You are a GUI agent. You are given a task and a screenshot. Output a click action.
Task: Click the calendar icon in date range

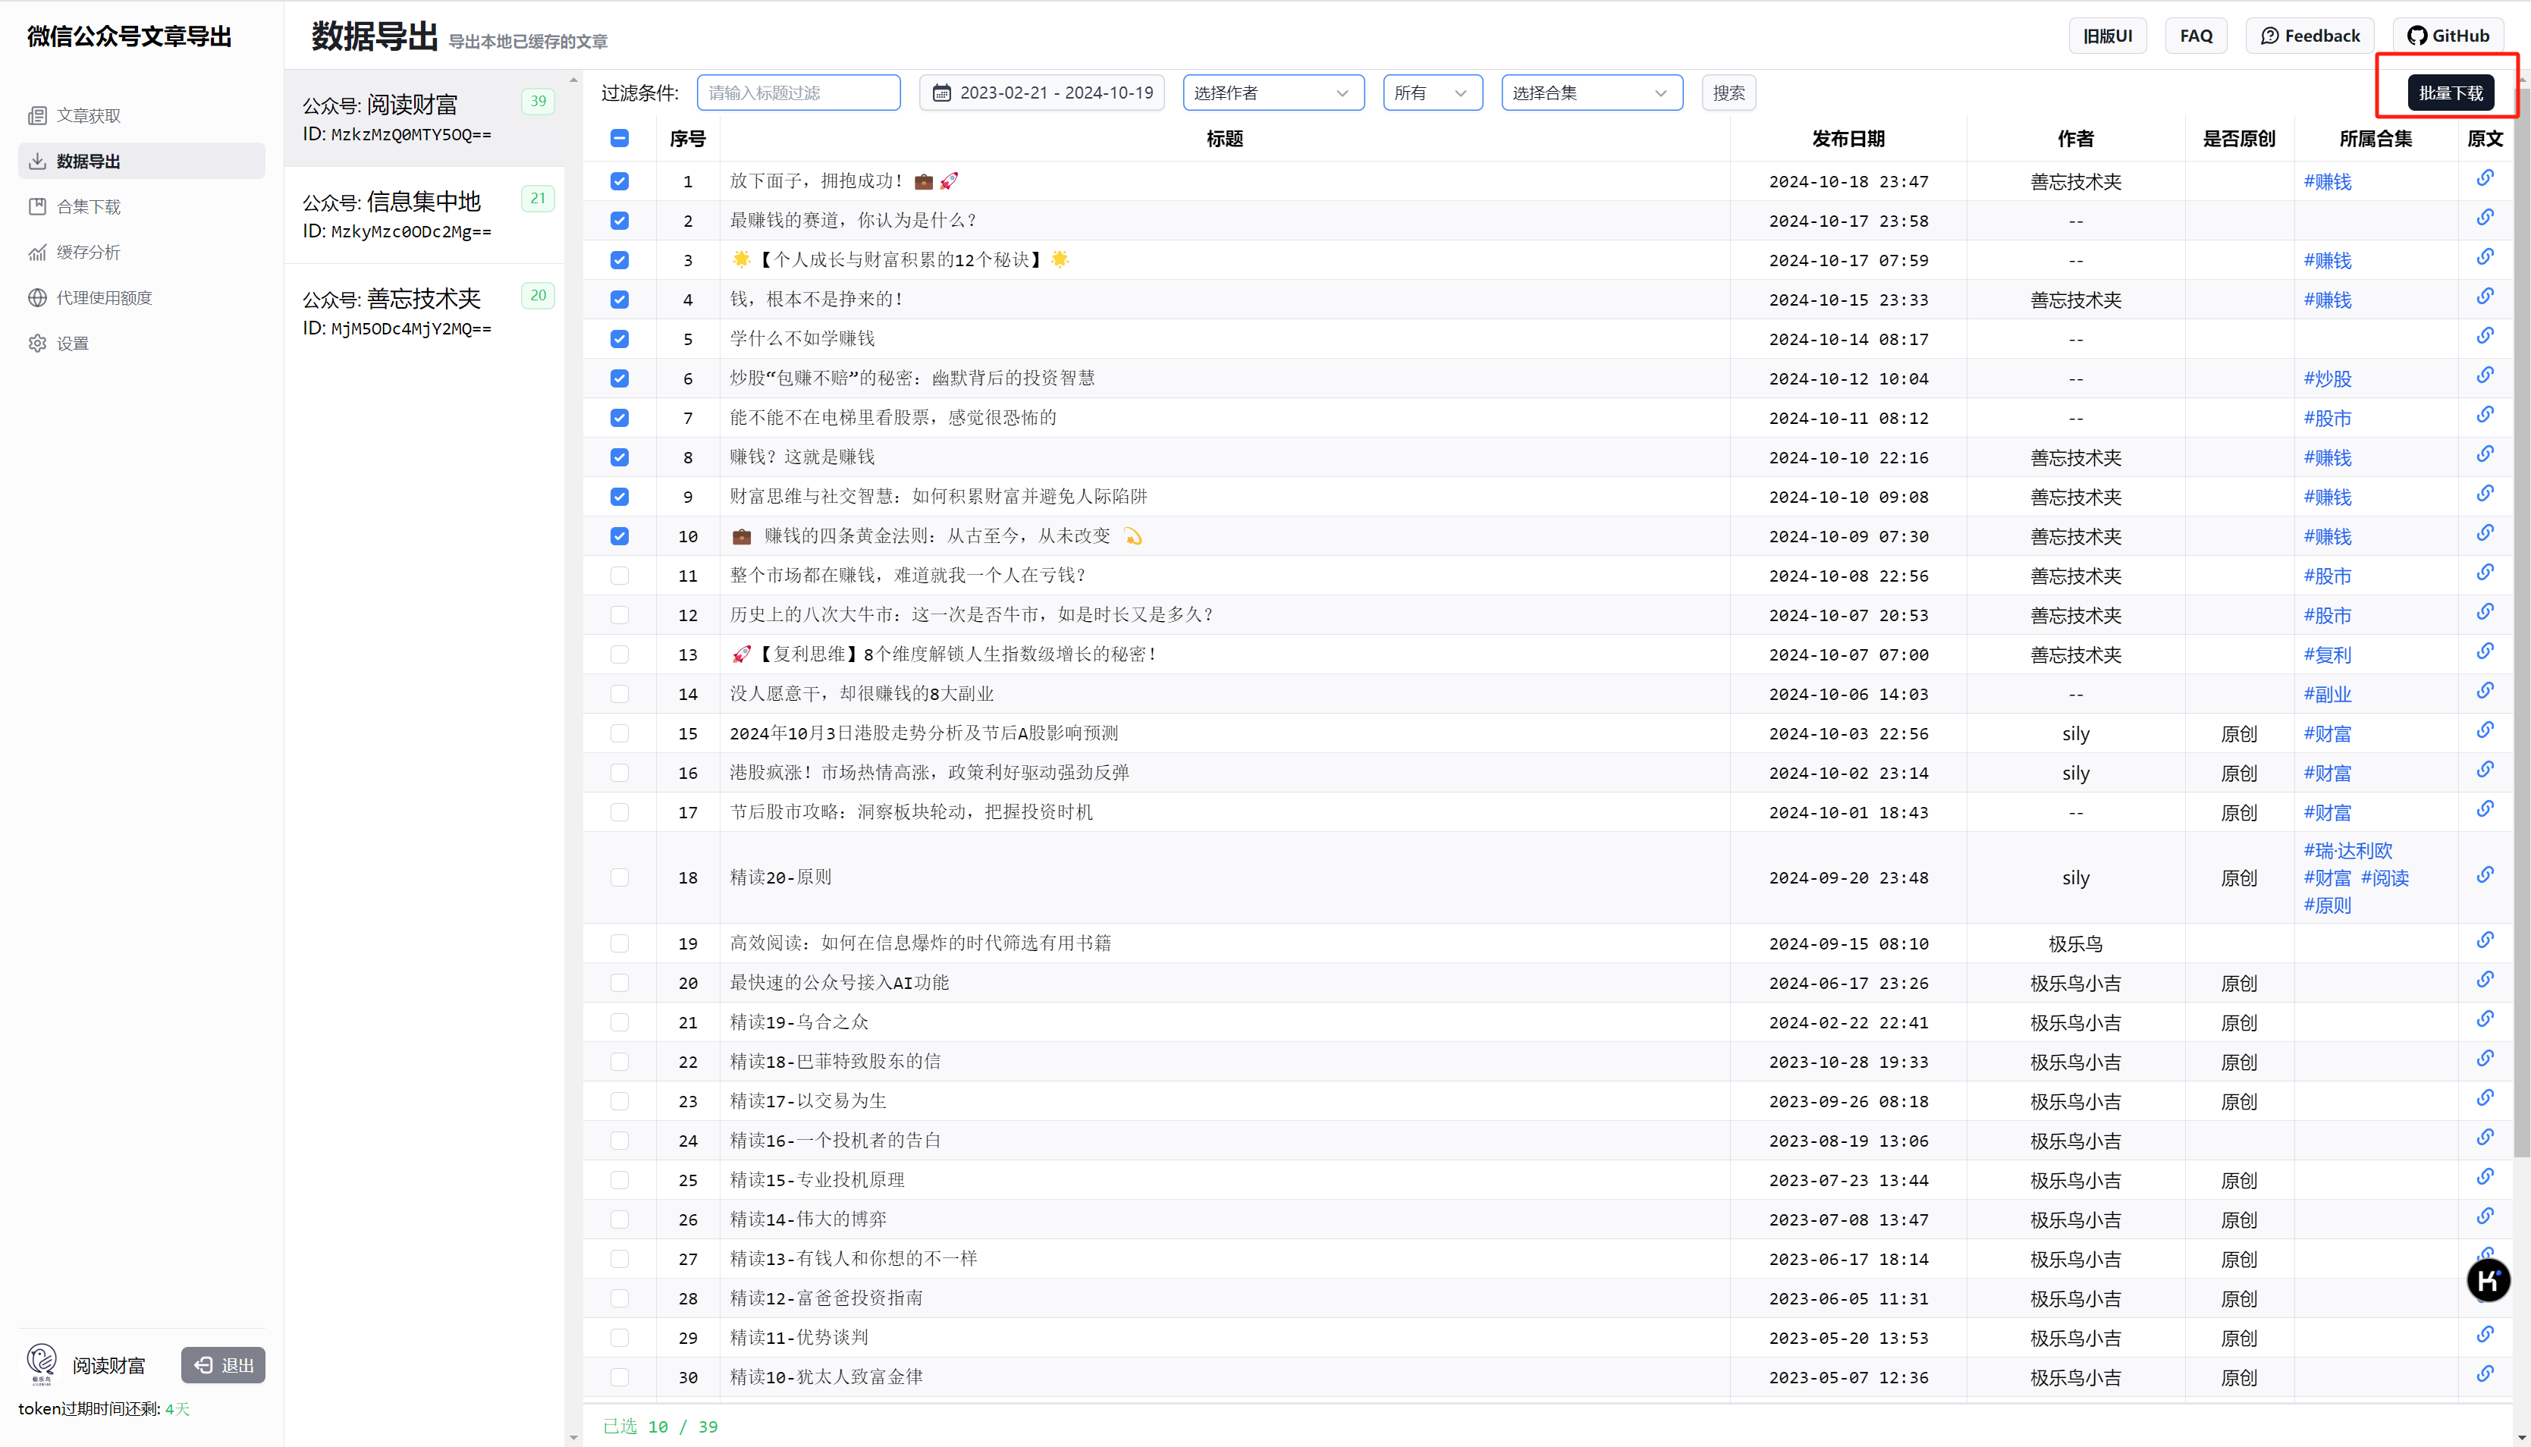[941, 93]
